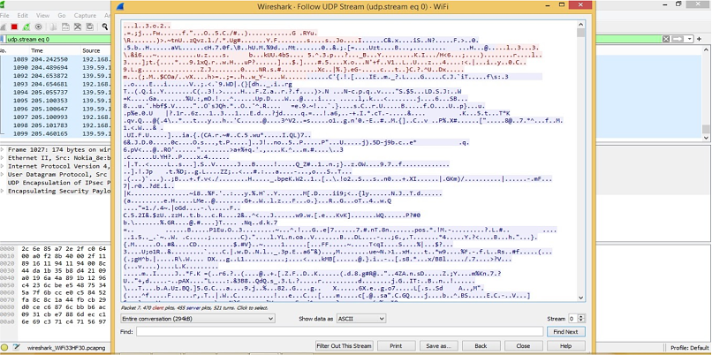
Task: Click the Wireshark fin icon in dialog title
Action: pyautogui.click(x=120, y=6)
